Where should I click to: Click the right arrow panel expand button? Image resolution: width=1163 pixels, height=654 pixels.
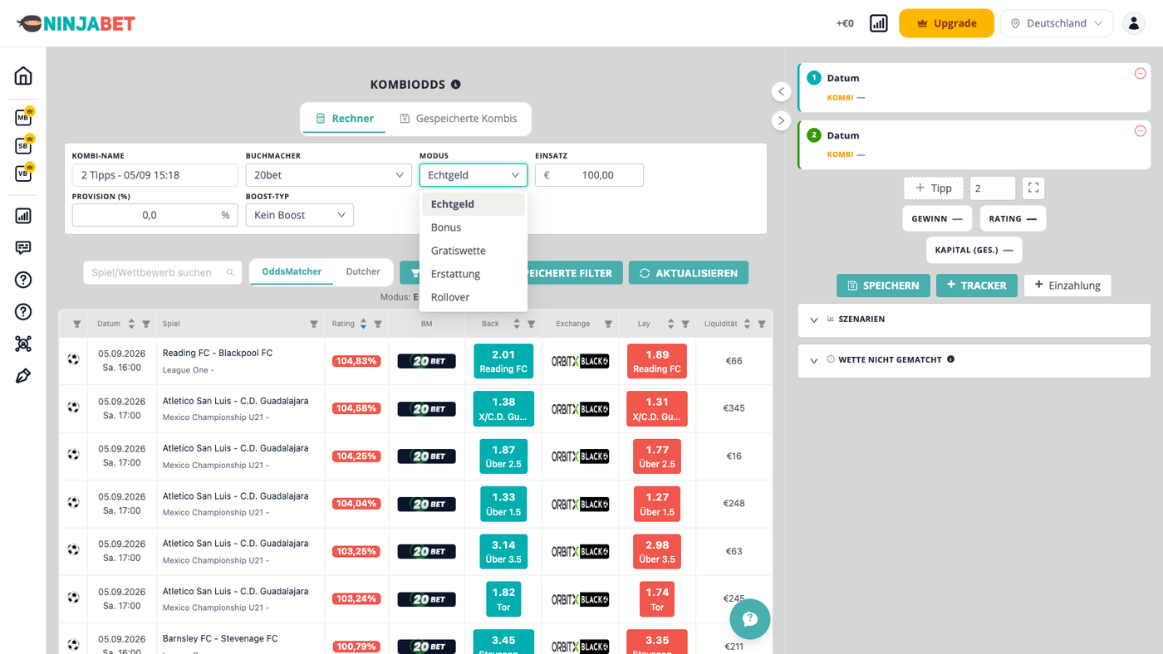point(781,120)
